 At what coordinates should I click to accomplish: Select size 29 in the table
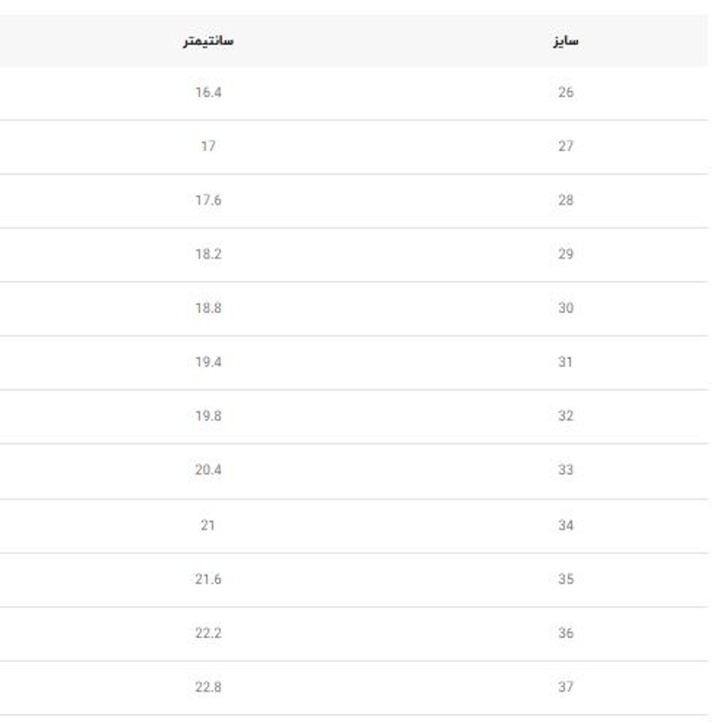(566, 255)
